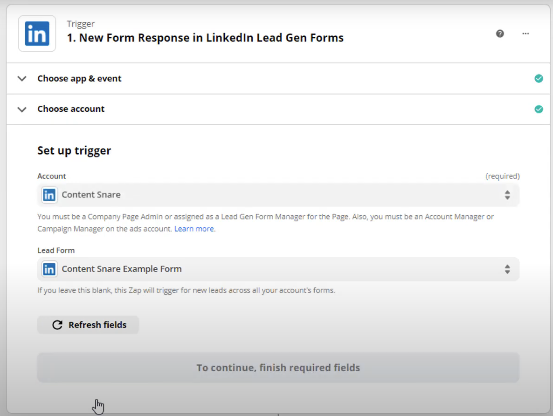Open the Choose account section

278,109
